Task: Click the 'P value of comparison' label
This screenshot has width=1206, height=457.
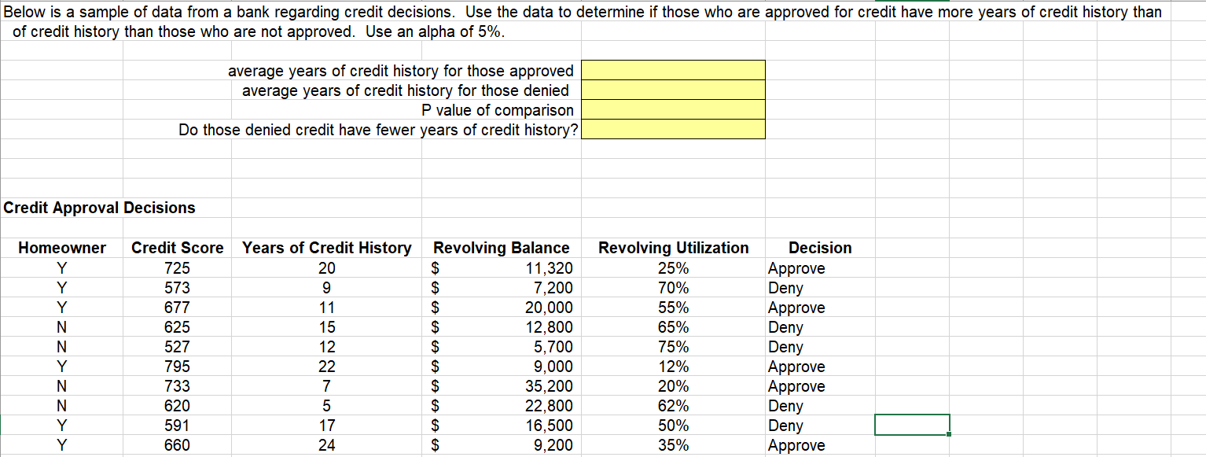Action: click(x=498, y=110)
